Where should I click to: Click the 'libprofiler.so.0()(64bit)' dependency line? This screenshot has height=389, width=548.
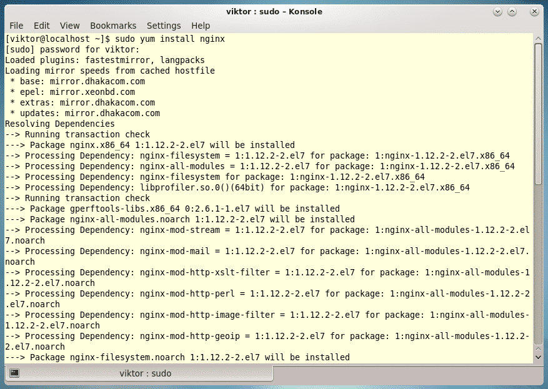pos(237,187)
